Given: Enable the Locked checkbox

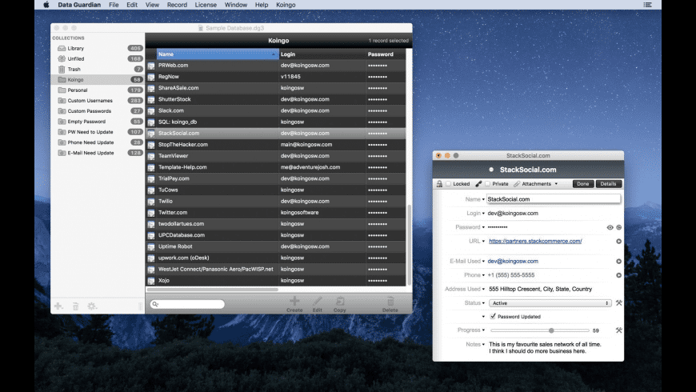Looking at the screenshot, I should click(448, 184).
